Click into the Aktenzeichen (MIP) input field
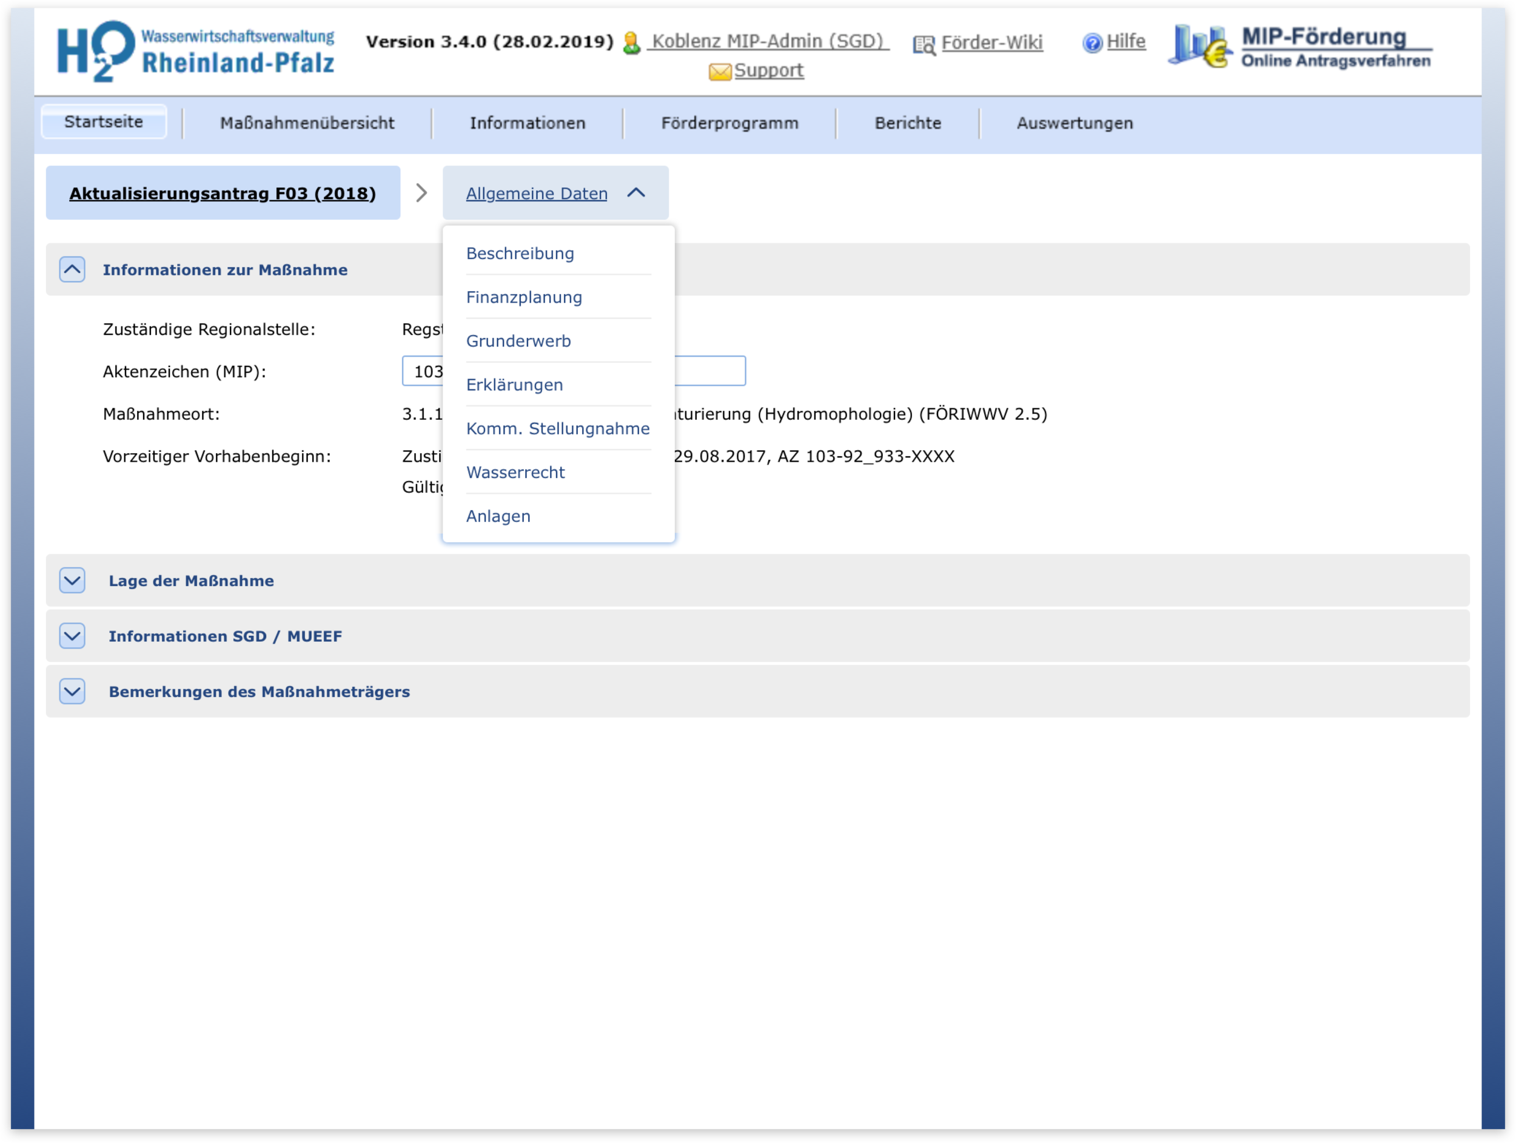1516x1143 pixels. click(709, 371)
